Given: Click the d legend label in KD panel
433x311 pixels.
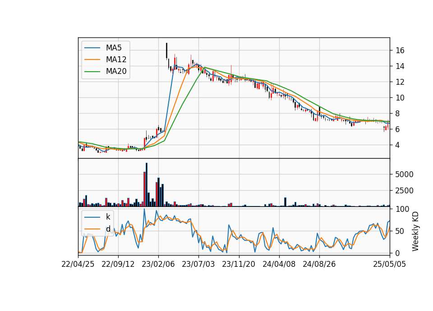Looking at the screenshot, I should click(x=108, y=229).
